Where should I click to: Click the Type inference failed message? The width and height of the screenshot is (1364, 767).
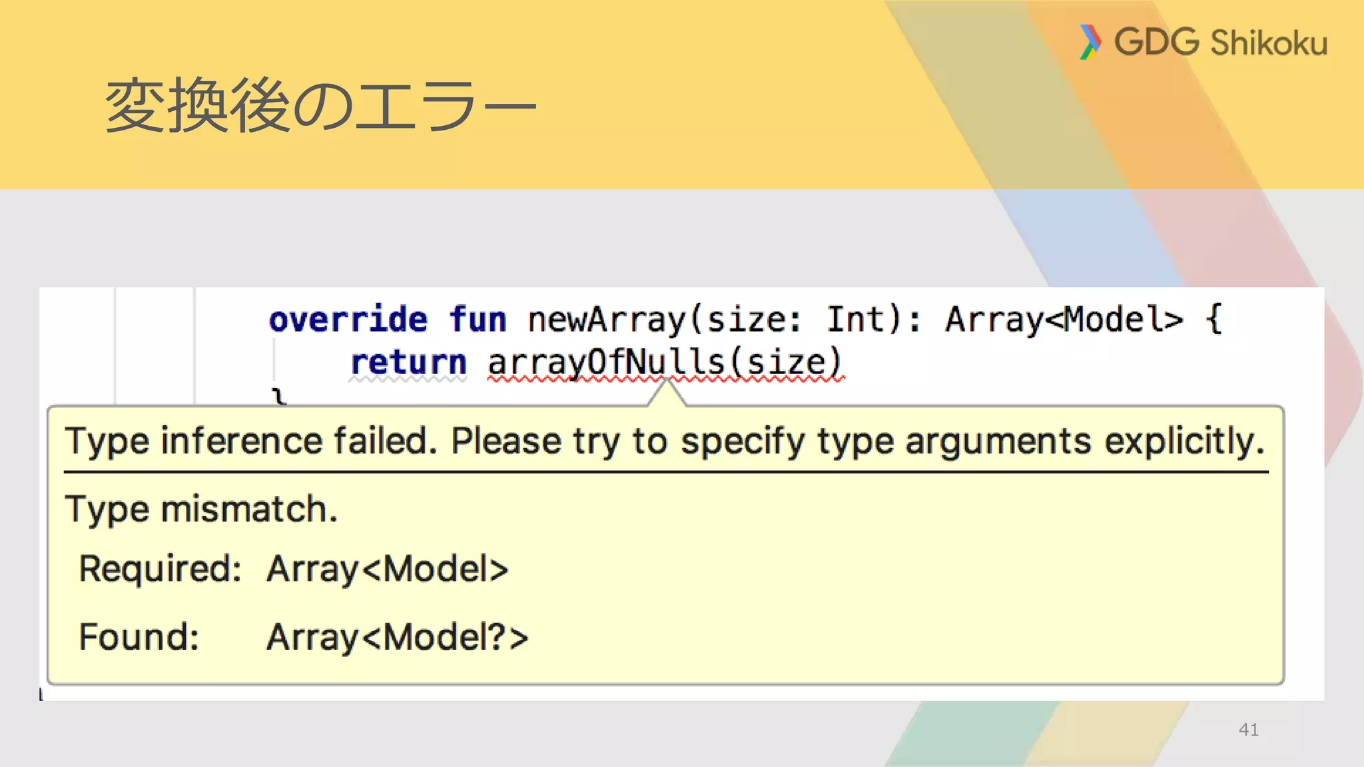point(665,441)
